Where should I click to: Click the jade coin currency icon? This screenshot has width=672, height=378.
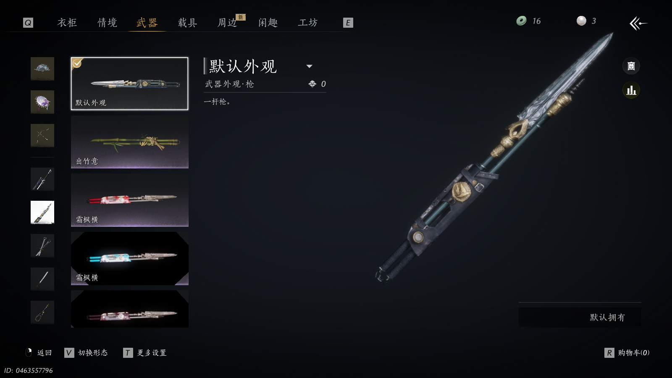pyautogui.click(x=521, y=21)
